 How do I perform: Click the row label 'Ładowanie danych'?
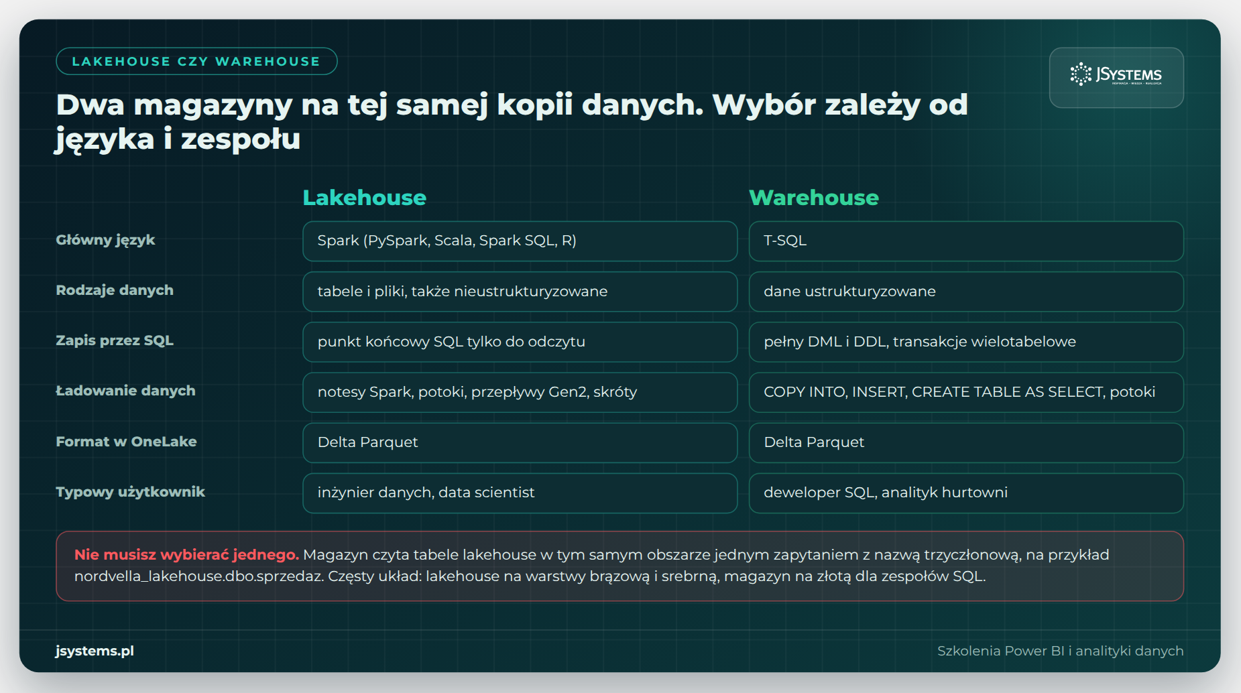[x=125, y=391]
